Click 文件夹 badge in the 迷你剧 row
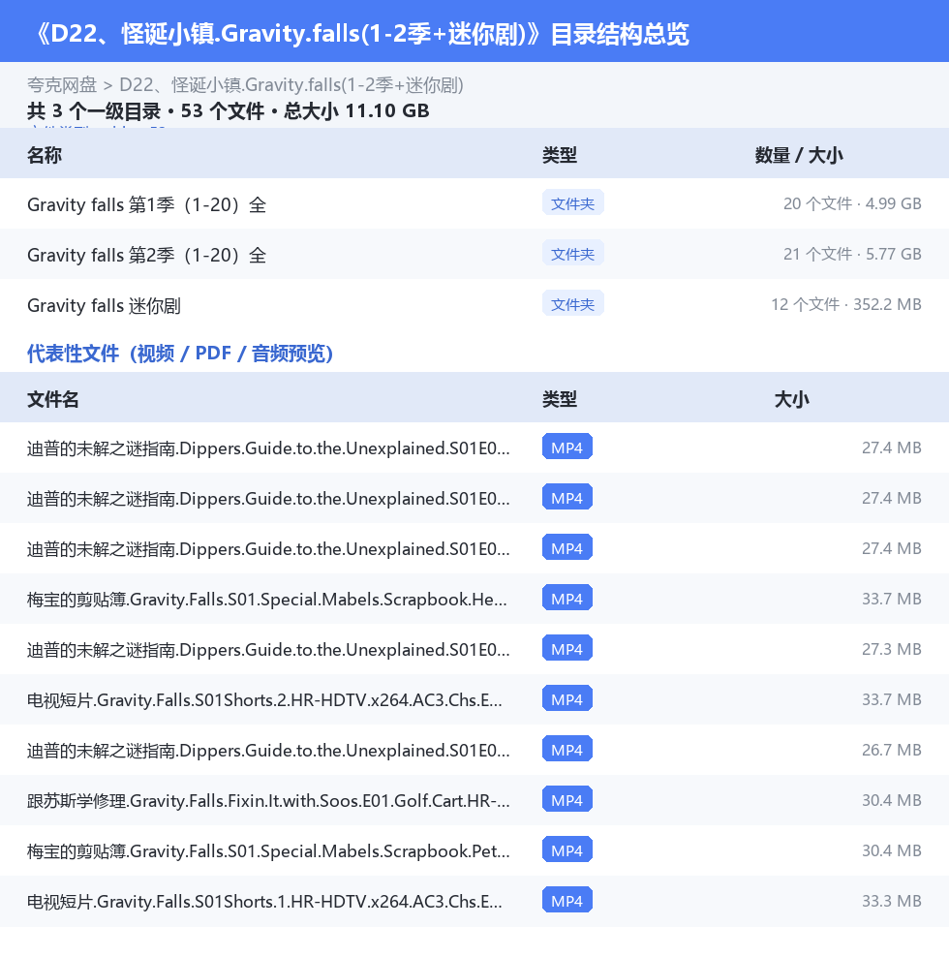949x957 pixels. (x=572, y=304)
